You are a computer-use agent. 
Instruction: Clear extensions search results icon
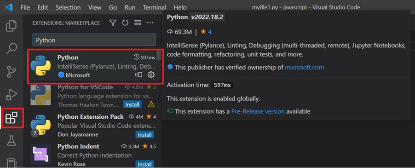[x=138, y=23]
